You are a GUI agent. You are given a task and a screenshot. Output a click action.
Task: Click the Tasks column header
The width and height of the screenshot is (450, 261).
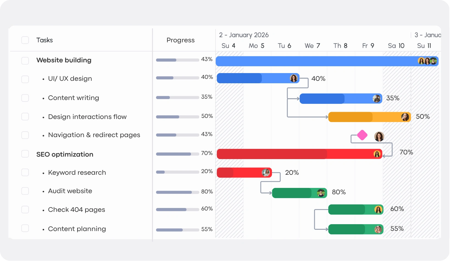(45, 40)
